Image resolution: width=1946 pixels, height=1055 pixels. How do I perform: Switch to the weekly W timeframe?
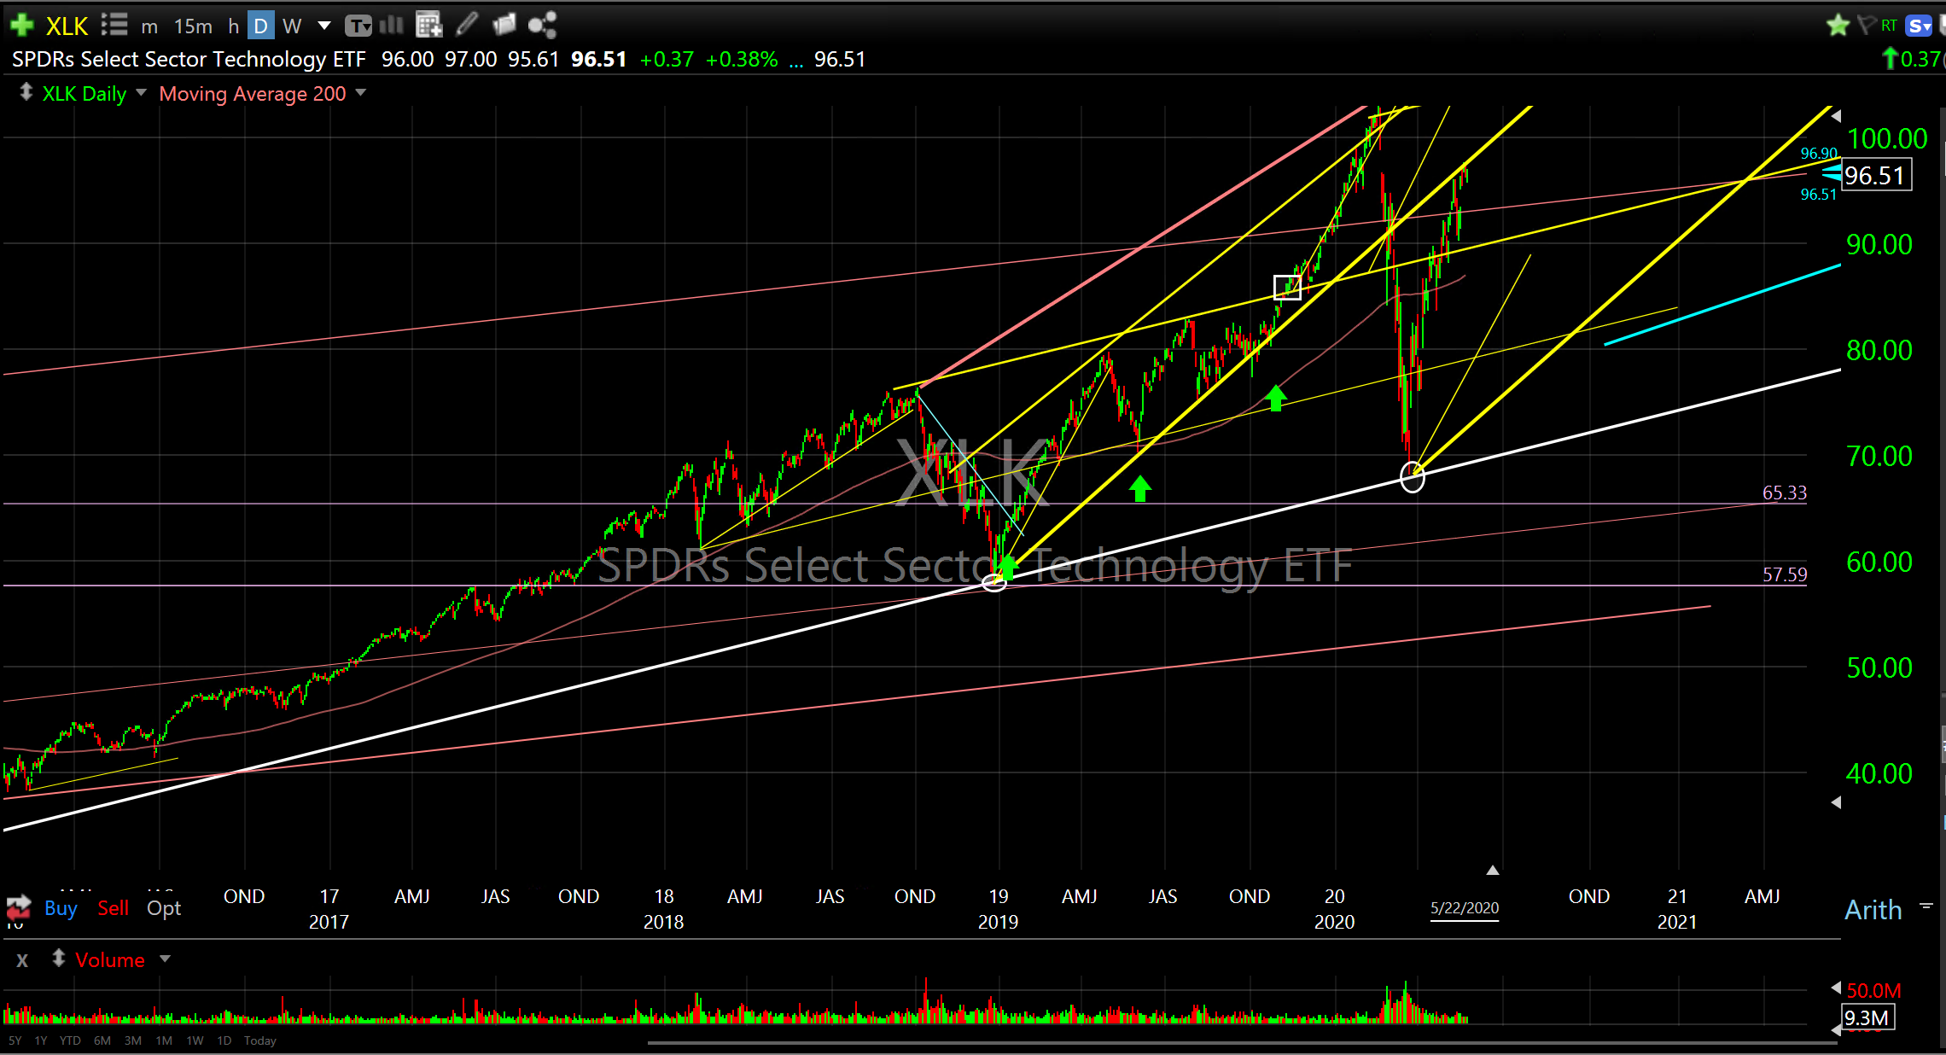(292, 26)
